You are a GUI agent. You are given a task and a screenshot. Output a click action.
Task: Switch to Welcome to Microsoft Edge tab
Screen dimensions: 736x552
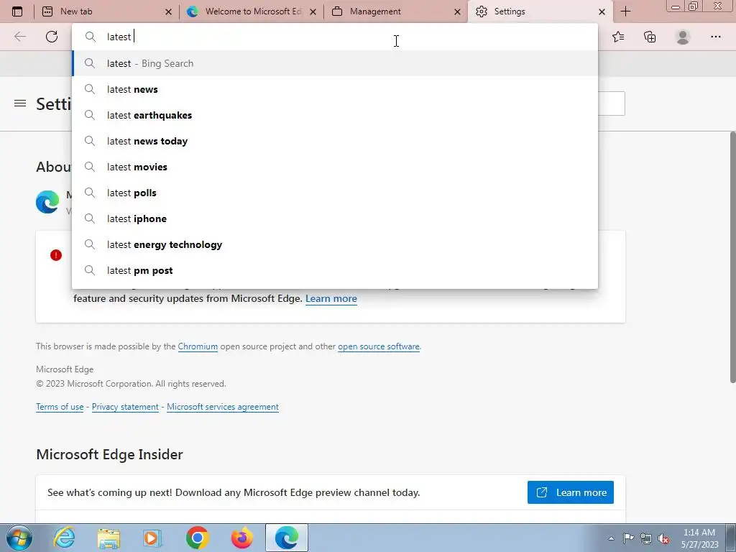(252, 11)
